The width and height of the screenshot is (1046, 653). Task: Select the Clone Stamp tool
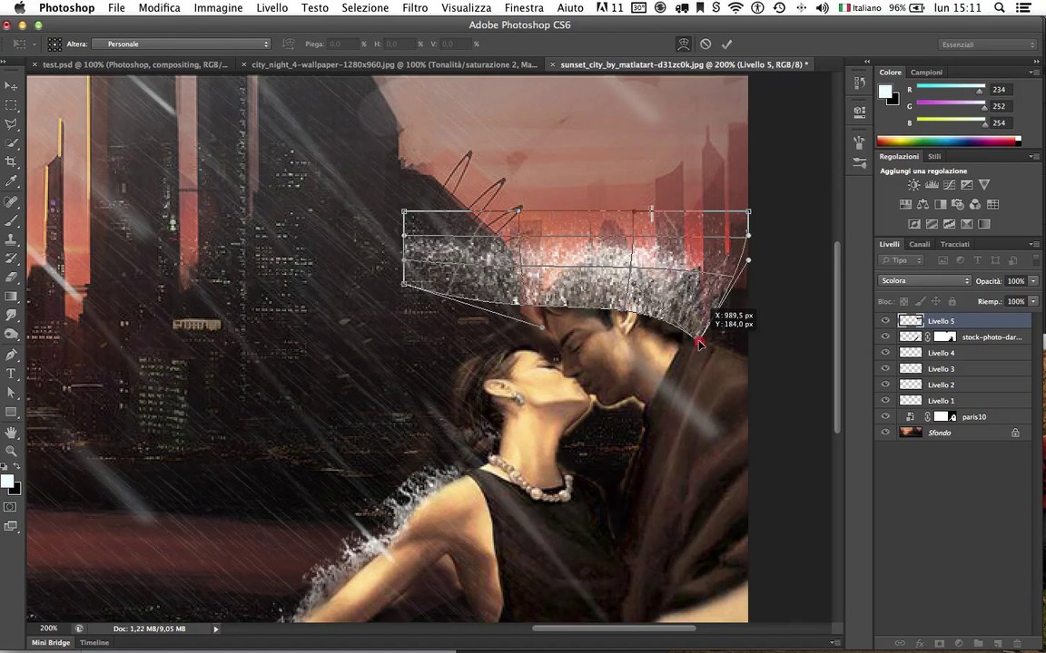pyautogui.click(x=11, y=239)
